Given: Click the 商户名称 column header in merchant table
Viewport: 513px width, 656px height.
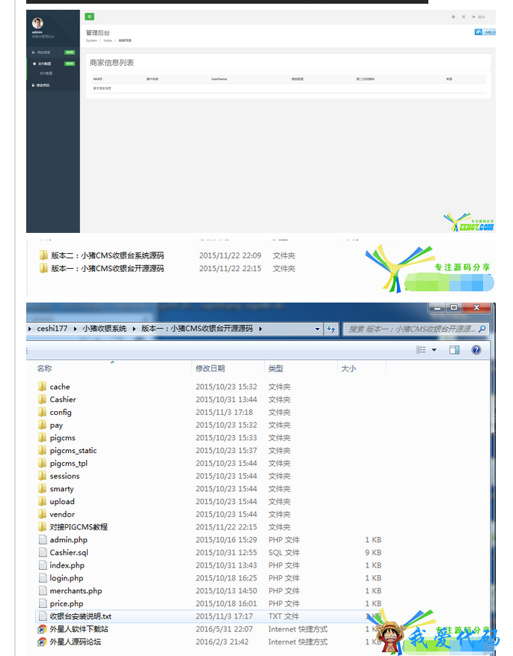Looking at the screenshot, I should coord(152,79).
